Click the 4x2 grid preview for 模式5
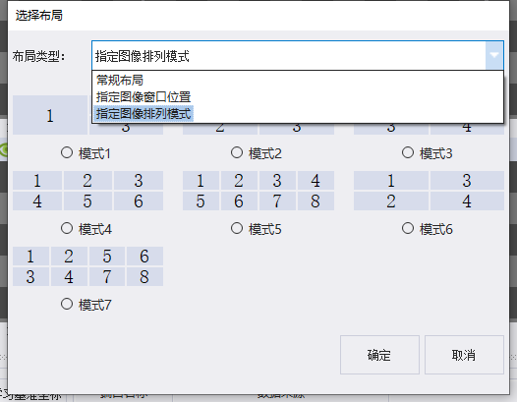Viewport: 517px width, 402px height. point(258,191)
